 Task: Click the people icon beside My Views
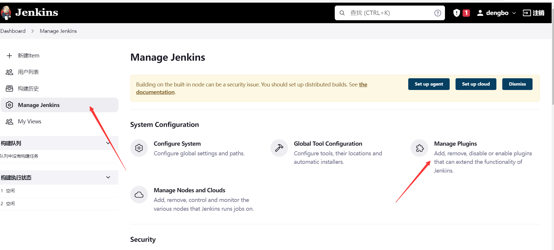click(x=9, y=122)
